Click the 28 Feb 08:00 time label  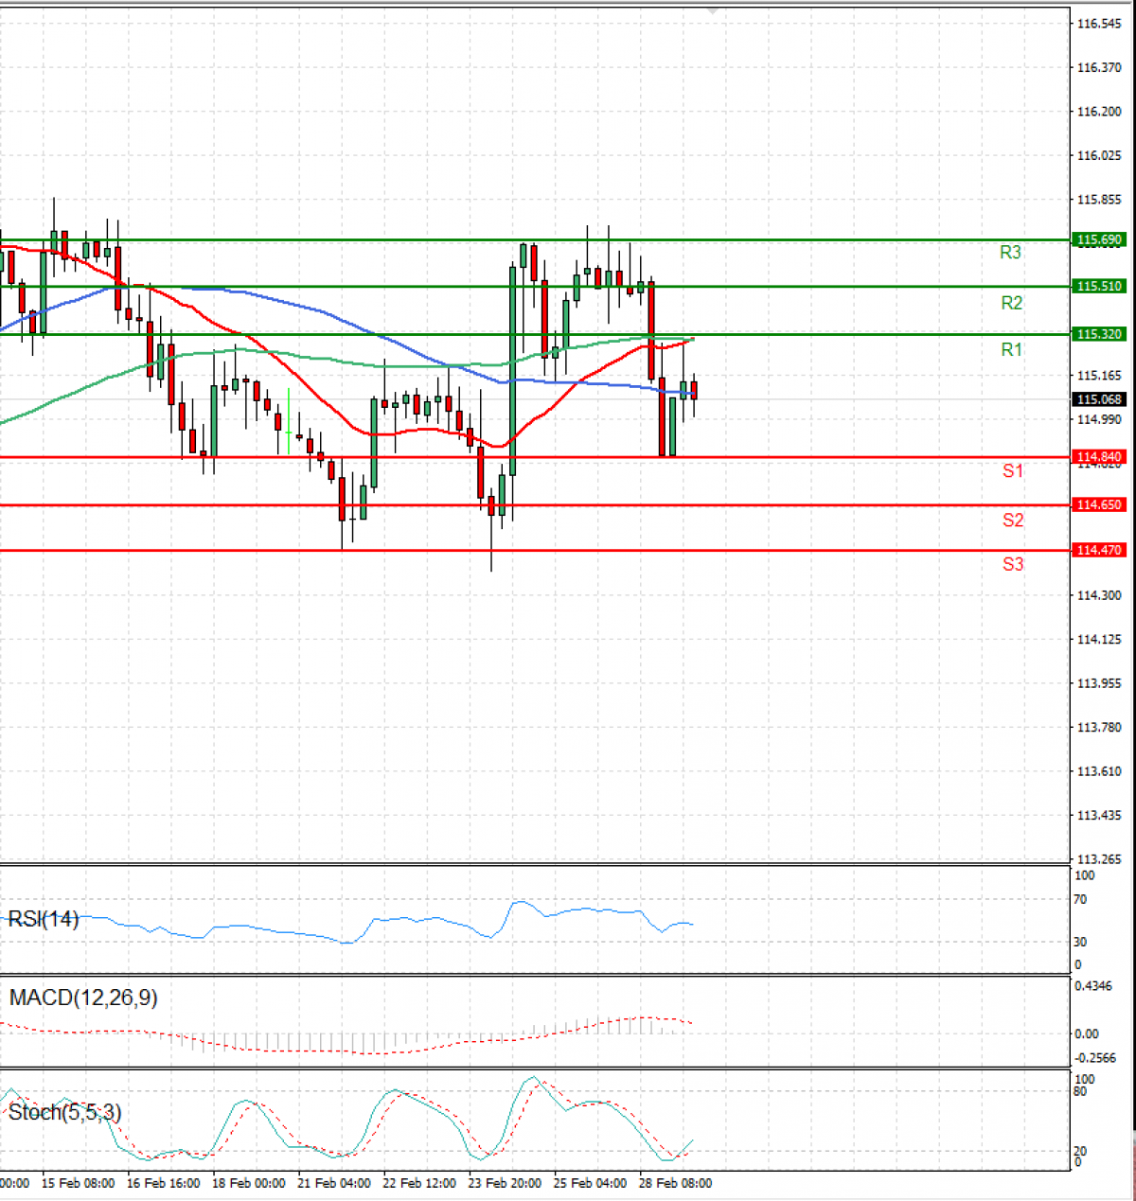click(675, 1183)
